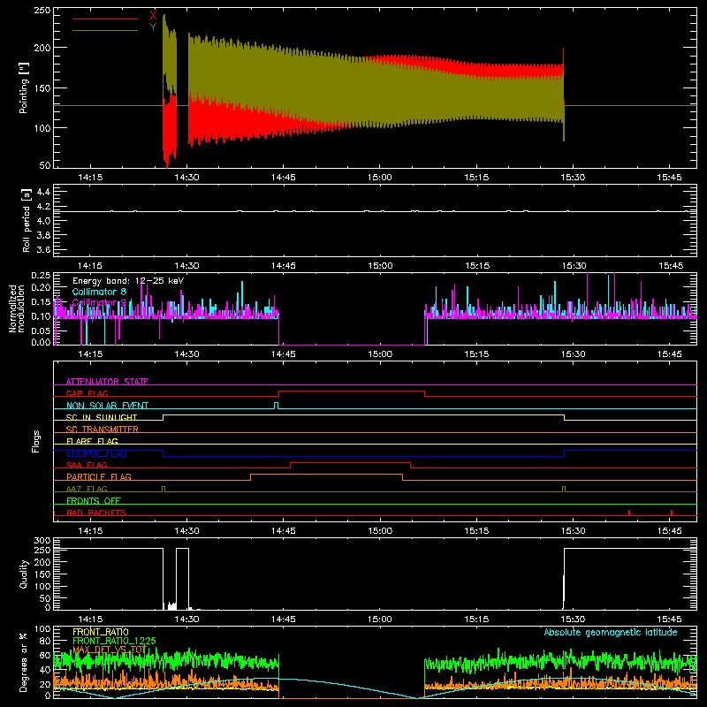The image size is (707, 707).
Task: Click the orange MAX_DET_VS_TOT legend entry
Action: 110,650
